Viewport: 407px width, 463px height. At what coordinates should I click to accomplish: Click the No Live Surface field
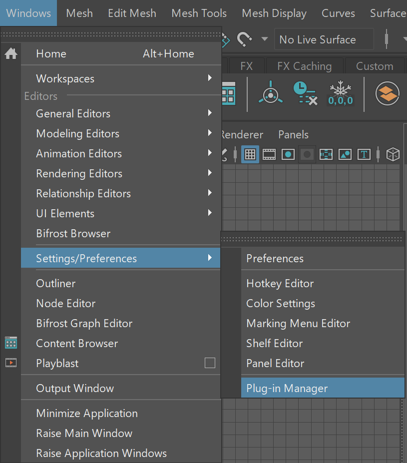coord(324,39)
